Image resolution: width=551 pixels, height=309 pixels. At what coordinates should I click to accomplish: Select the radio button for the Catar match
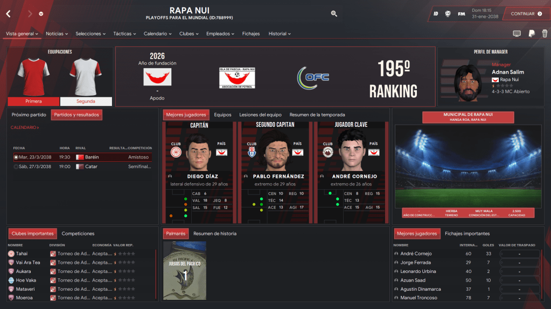pos(16,167)
